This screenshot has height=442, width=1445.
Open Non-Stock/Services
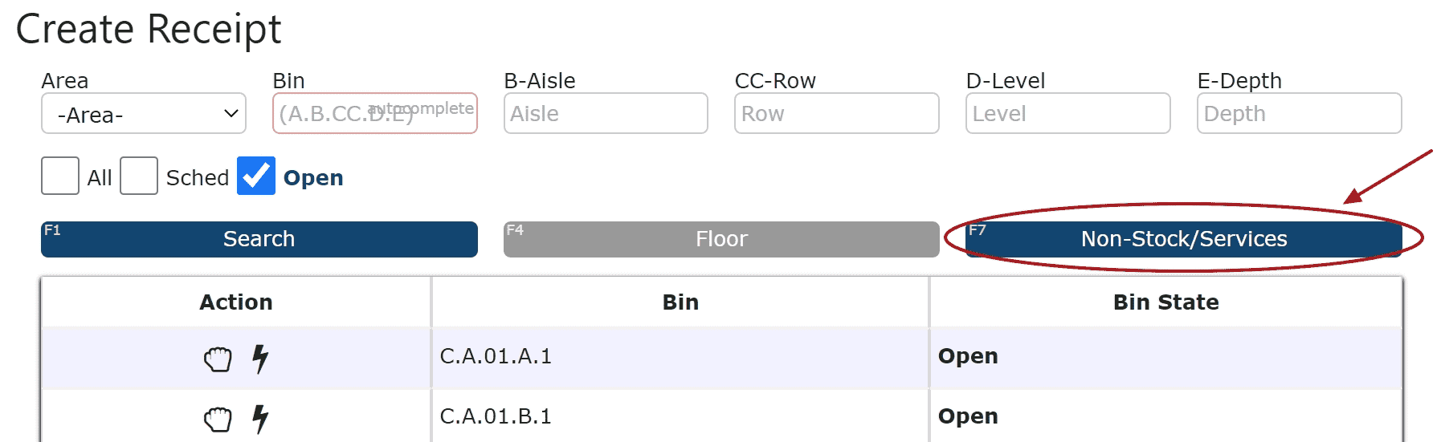tap(1184, 239)
